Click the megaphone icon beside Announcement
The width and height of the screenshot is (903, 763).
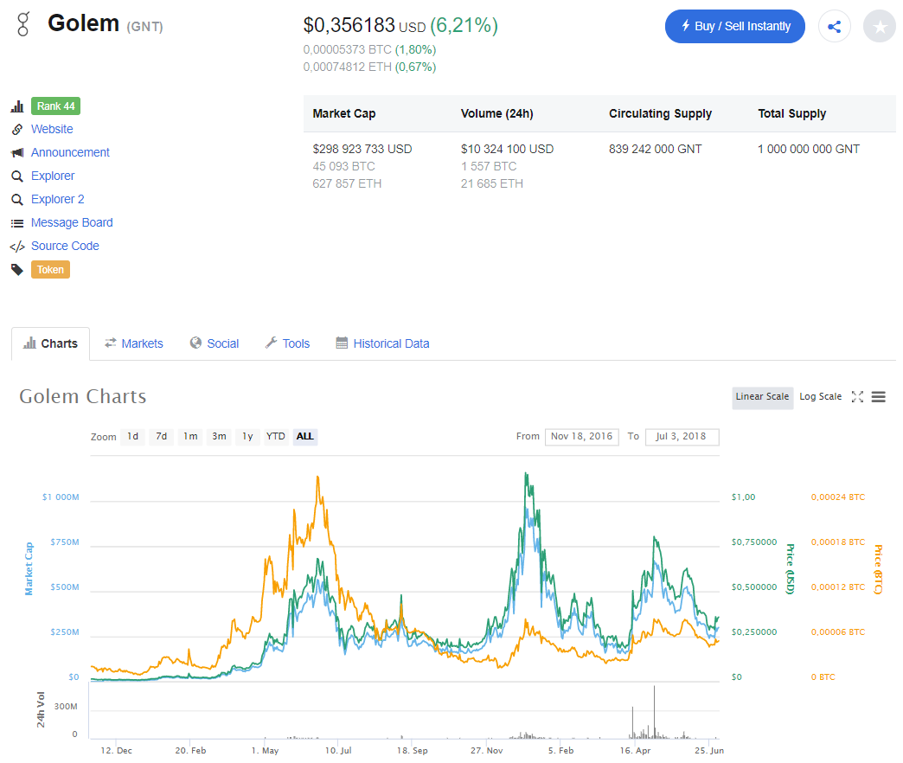pyautogui.click(x=17, y=152)
